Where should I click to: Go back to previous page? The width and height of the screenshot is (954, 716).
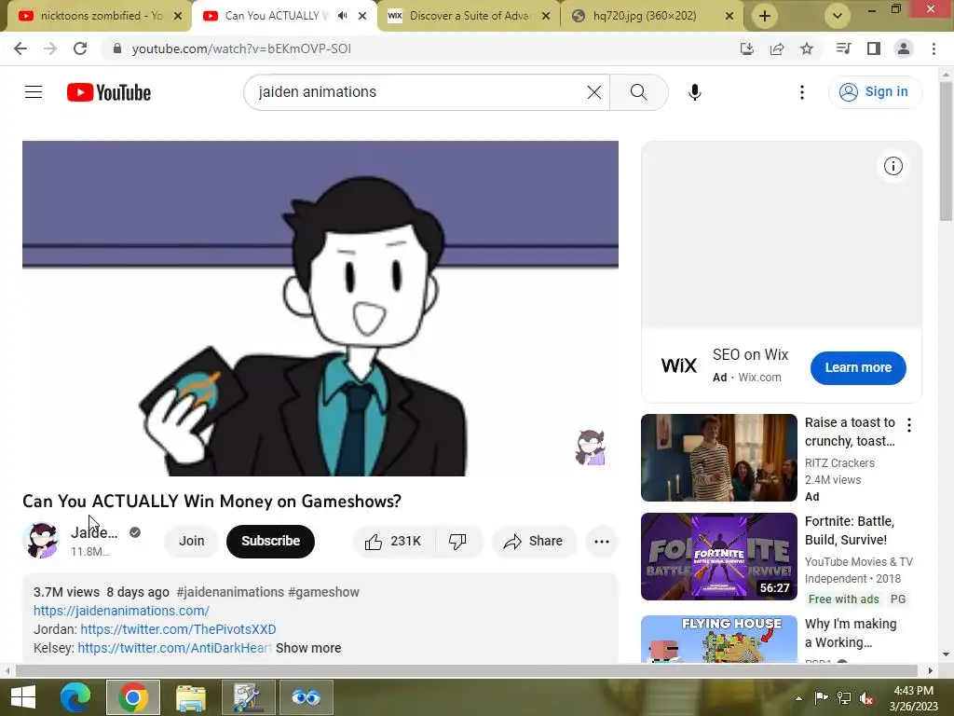coord(20,48)
